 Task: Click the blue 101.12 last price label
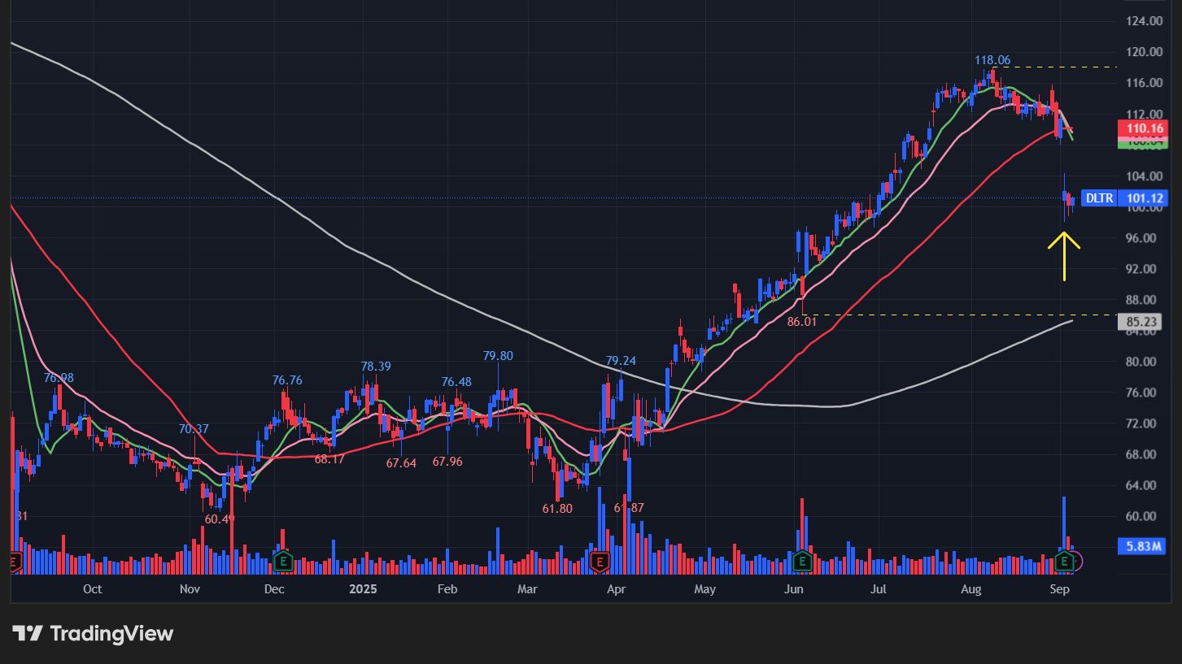(x=1142, y=198)
